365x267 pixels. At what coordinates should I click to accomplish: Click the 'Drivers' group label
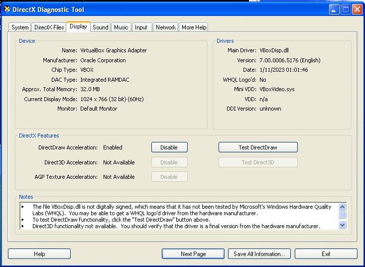tap(225, 41)
